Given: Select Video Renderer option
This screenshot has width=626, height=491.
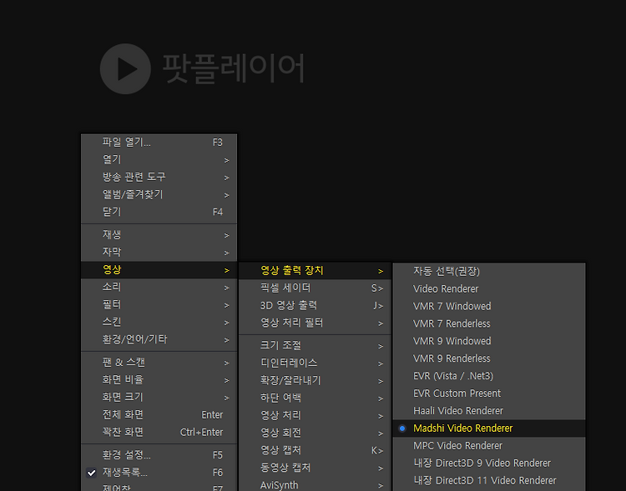Looking at the screenshot, I should pyautogui.click(x=489, y=289).
